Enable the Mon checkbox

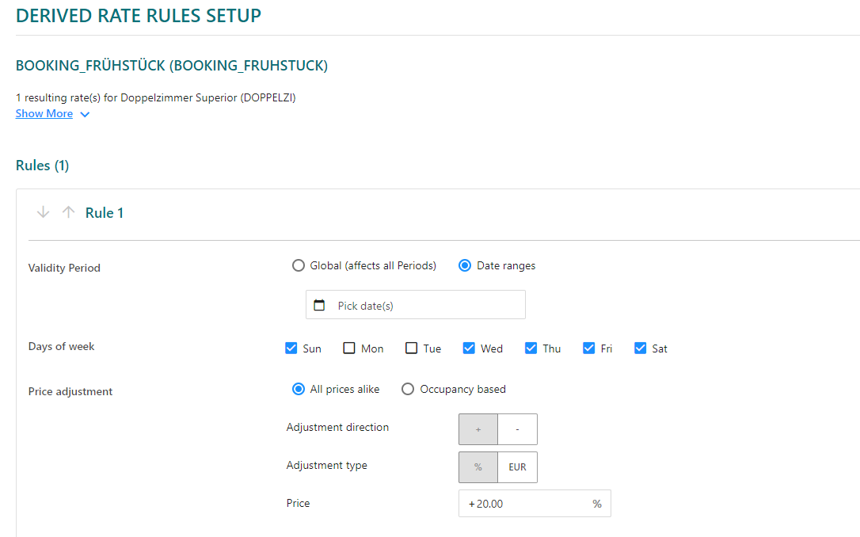click(x=349, y=348)
